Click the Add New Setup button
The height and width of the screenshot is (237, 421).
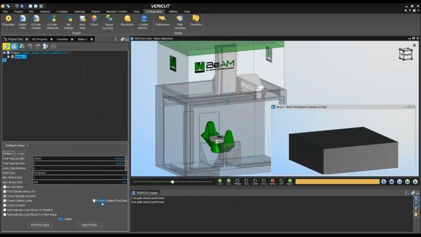[41, 225]
